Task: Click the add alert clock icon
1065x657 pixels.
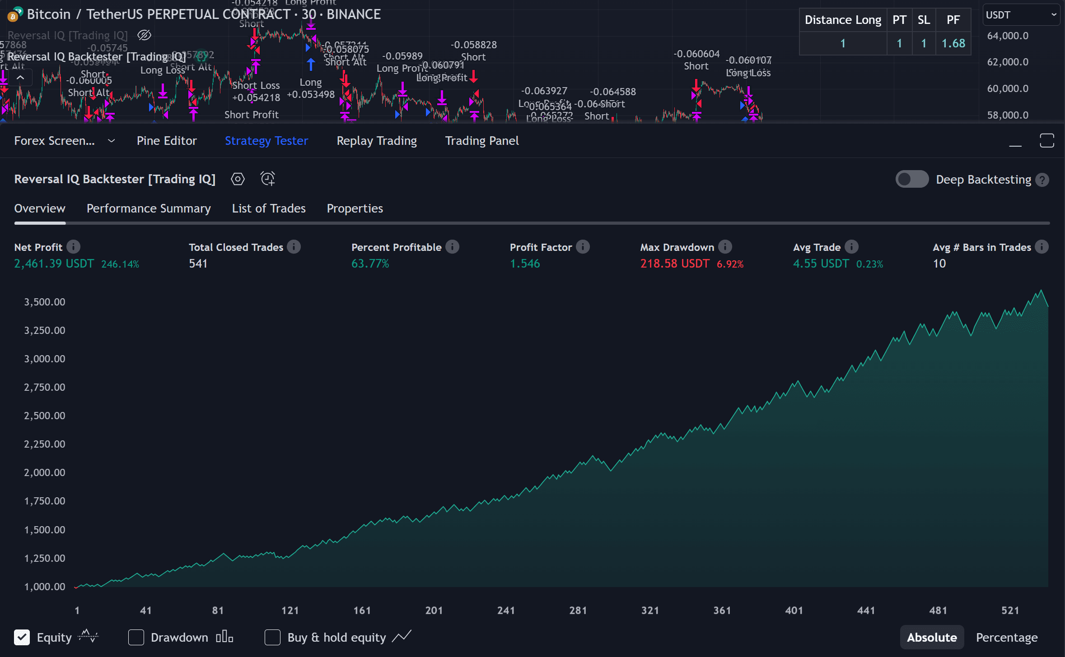Action: [268, 179]
